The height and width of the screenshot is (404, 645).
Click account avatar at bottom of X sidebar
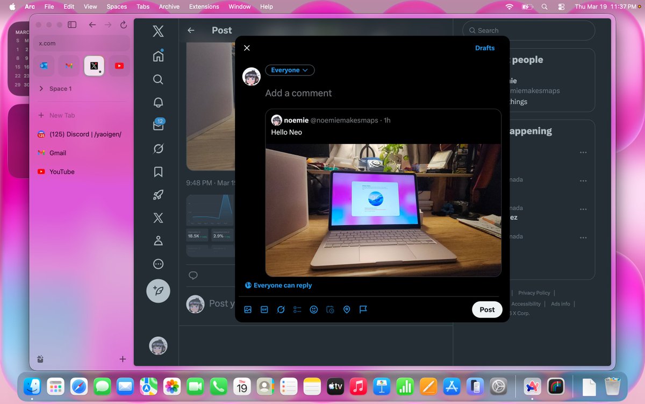[x=158, y=346]
